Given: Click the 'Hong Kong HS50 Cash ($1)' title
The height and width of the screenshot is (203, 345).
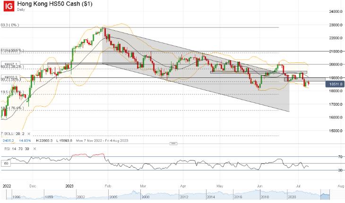Looking at the screenshot, I should [55, 4].
